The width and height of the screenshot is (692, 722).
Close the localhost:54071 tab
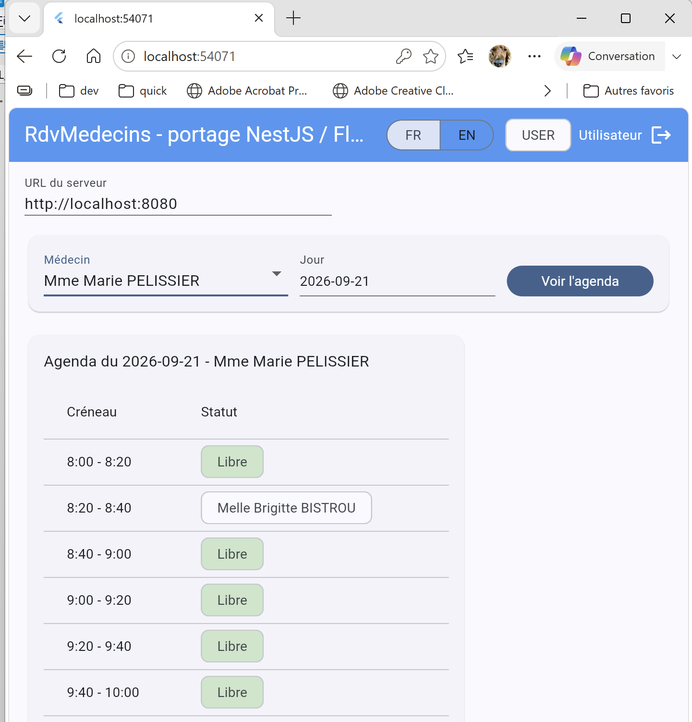pyautogui.click(x=259, y=18)
